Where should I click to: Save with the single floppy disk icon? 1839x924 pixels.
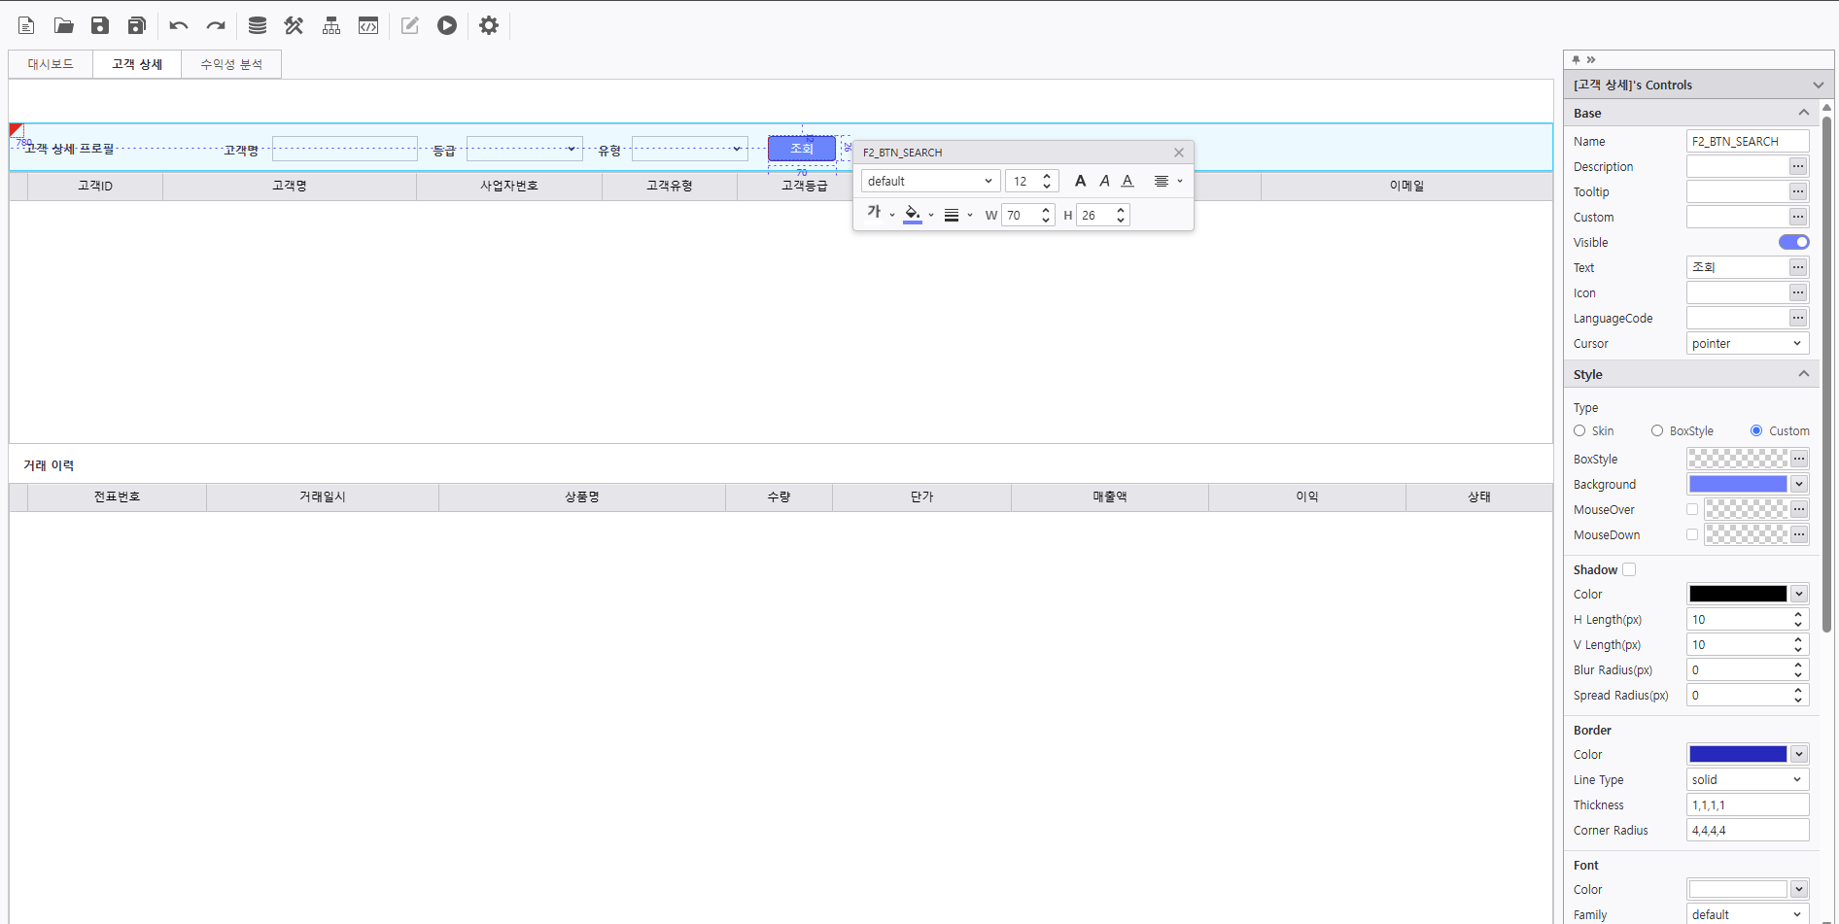click(100, 25)
